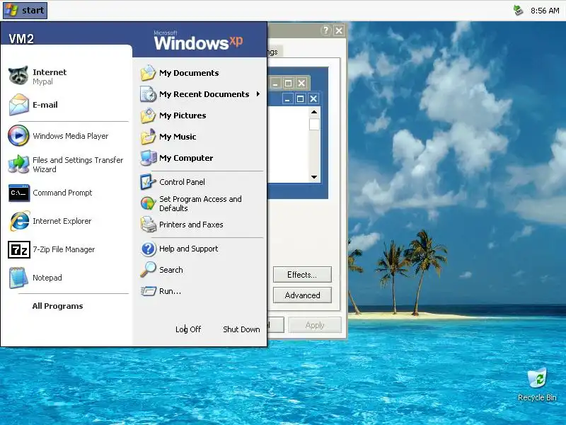The height and width of the screenshot is (425, 566).
Task: Click the system tray hardware icon
Action: tap(519, 10)
